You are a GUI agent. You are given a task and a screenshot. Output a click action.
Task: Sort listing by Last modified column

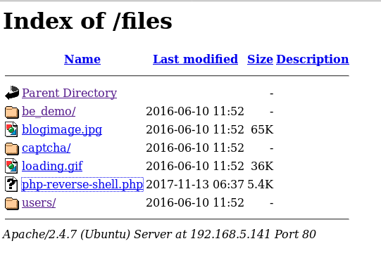(195, 59)
